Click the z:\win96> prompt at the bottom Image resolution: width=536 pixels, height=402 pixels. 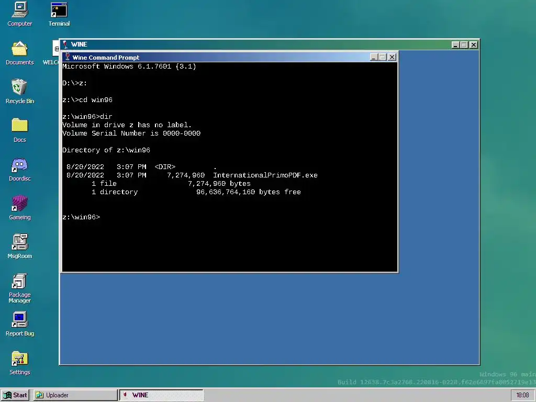pos(81,217)
